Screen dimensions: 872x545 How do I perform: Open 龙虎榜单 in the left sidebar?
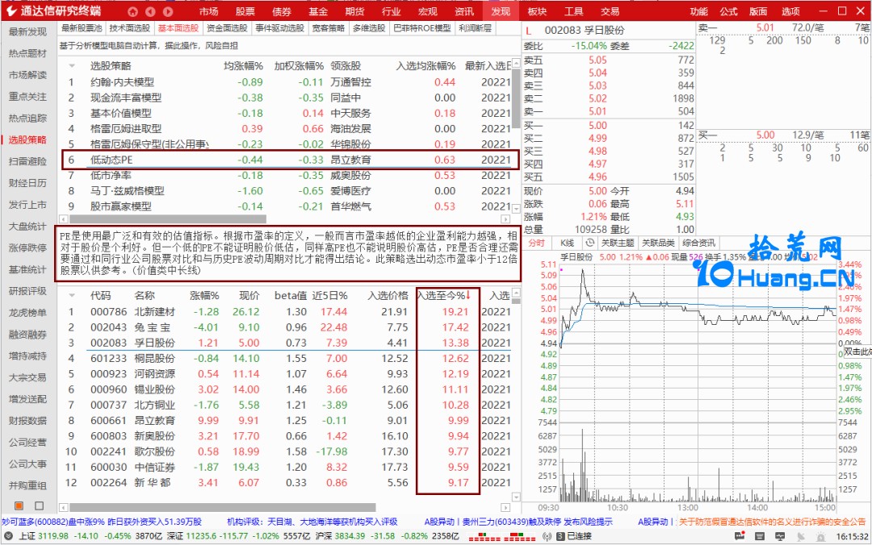click(27, 313)
